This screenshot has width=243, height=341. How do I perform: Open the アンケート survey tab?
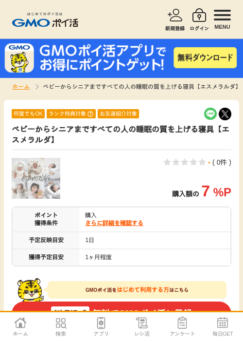pyautogui.click(x=182, y=326)
